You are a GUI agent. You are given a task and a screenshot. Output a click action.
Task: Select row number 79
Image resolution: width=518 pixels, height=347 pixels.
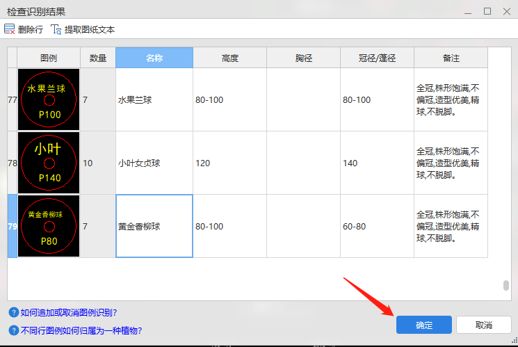coord(13,226)
